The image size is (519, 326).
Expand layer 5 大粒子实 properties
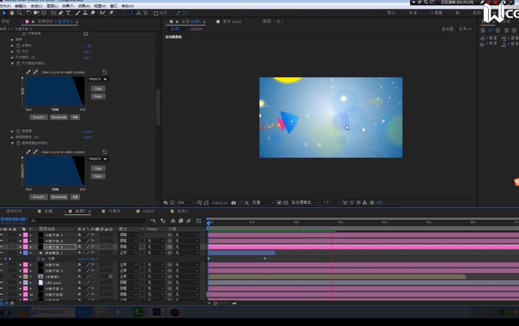[x=20, y=265]
